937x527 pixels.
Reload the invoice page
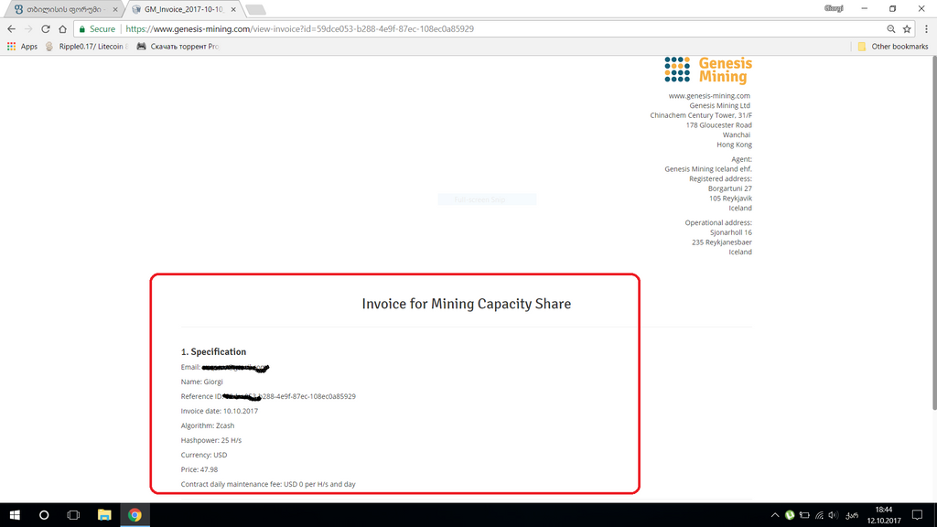(x=46, y=28)
